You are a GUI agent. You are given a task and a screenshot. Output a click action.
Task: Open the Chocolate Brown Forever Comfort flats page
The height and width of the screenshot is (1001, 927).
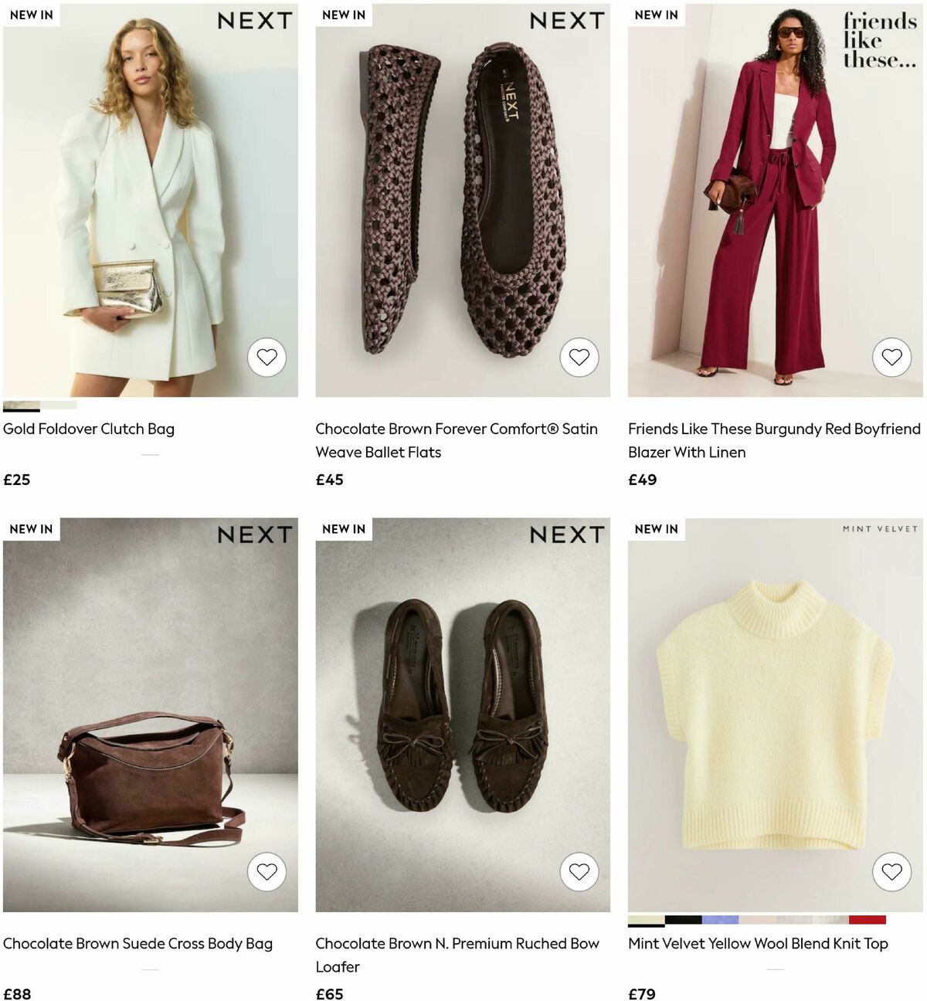click(462, 201)
